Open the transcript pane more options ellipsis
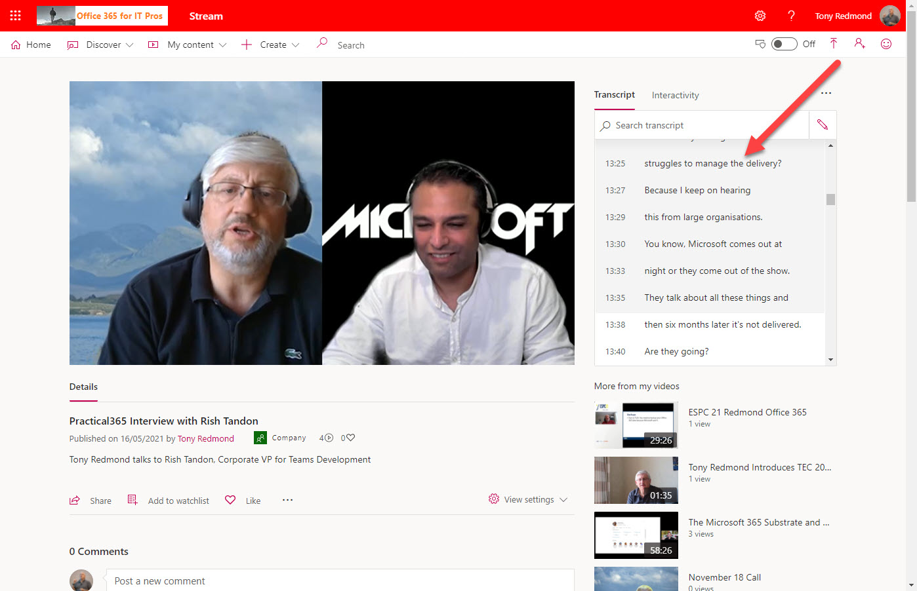 tap(826, 93)
